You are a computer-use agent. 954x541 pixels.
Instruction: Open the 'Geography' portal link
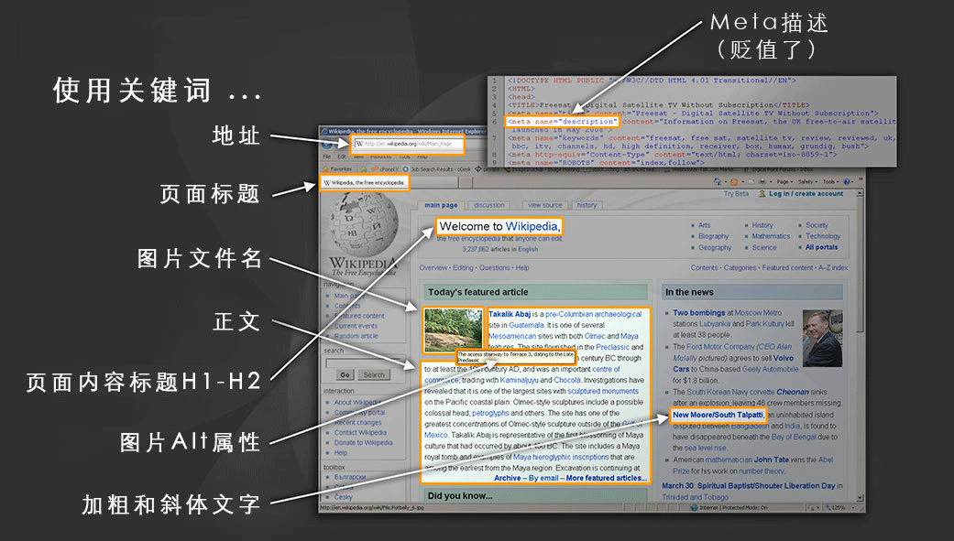[714, 247]
